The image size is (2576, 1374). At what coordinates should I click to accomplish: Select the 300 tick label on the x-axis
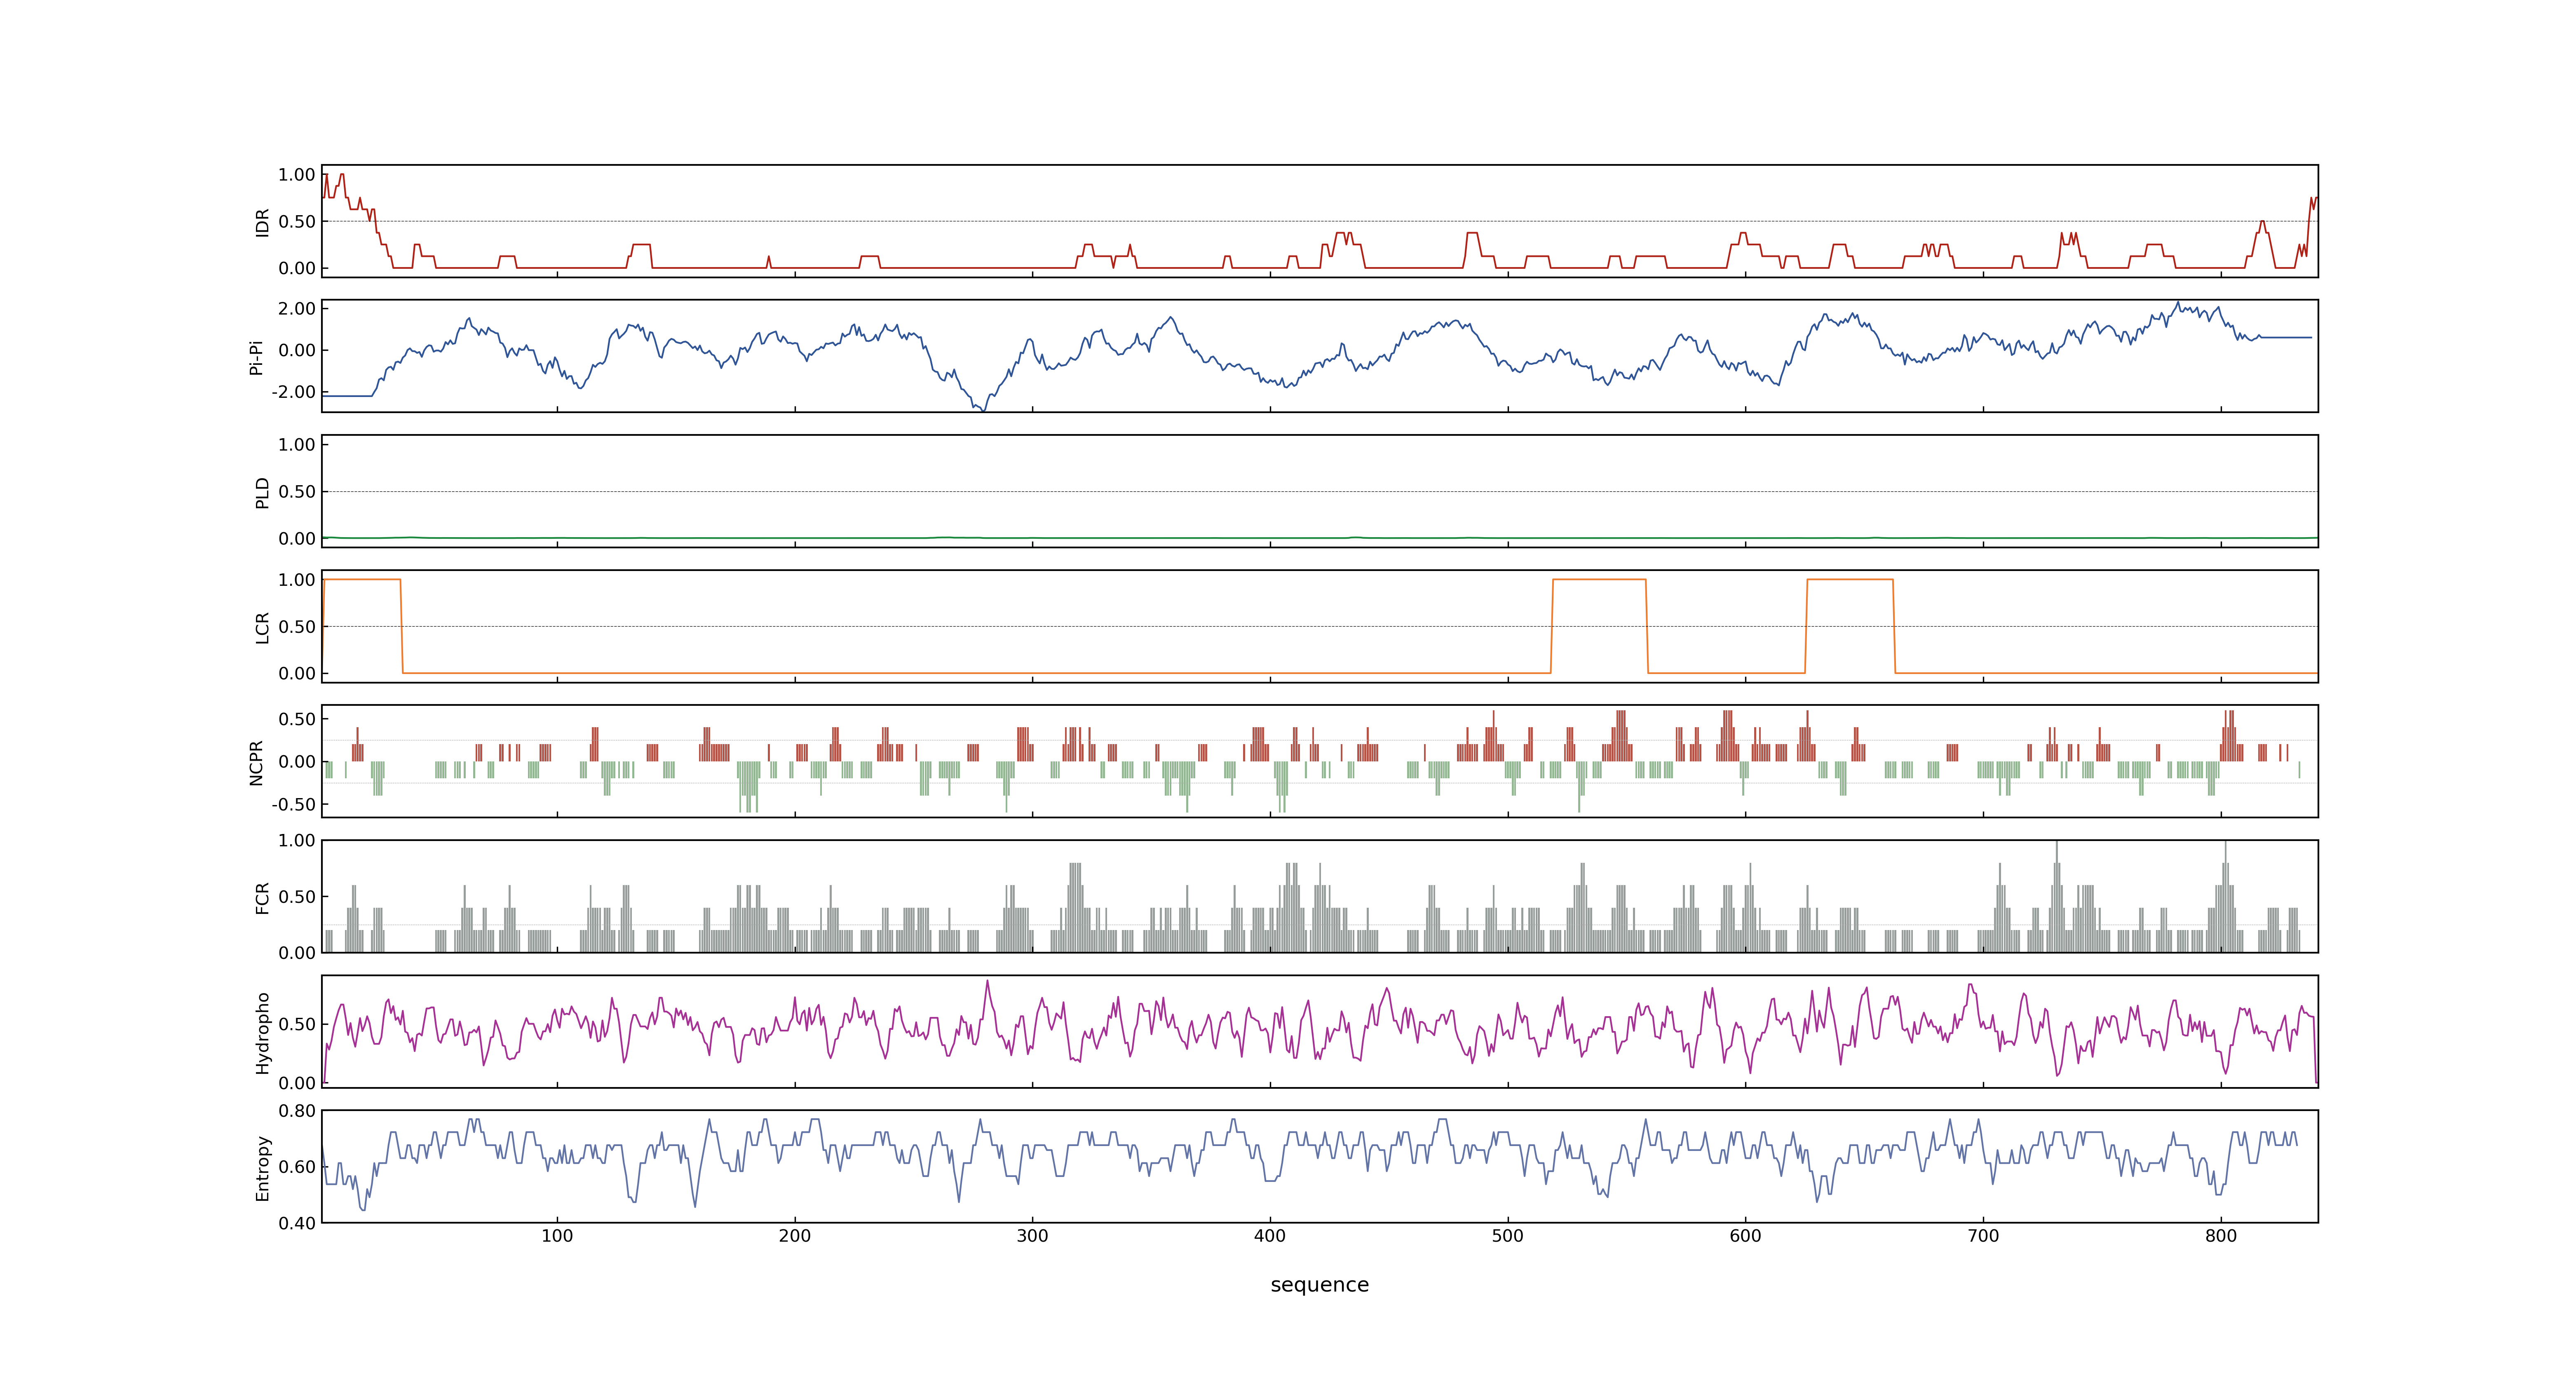click(x=1032, y=1236)
